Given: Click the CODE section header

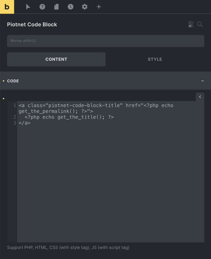Looking at the screenshot, I should 106,81.
